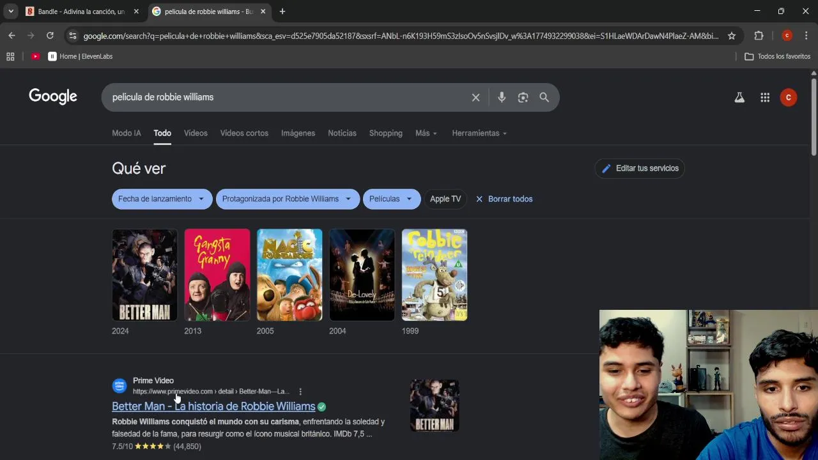Open Search Labs flask icon
818x460 pixels.
point(739,98)
